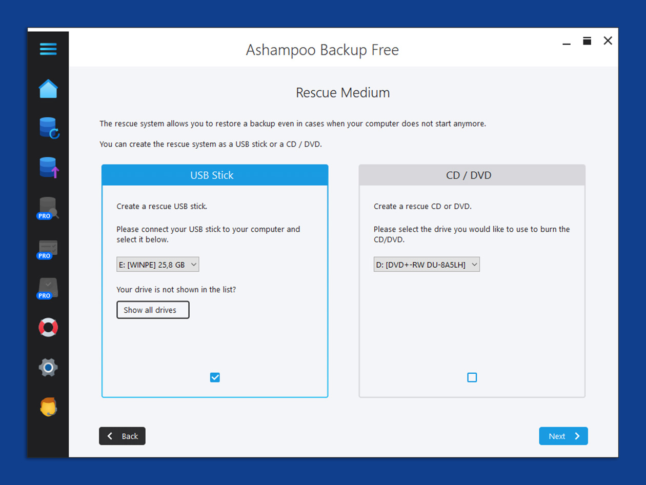Image resolution: width=646 pixels, height=485 pixels.
Task: Open the support agent icon
Action: coord(48,407)
